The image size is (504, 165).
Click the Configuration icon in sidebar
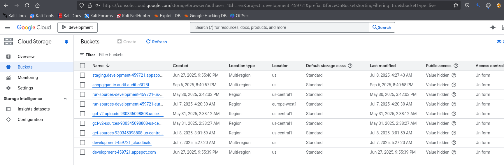coord(8,120)
